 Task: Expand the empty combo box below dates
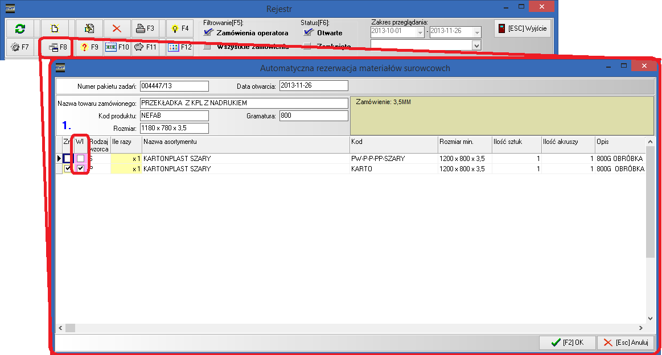click(476, 46)
